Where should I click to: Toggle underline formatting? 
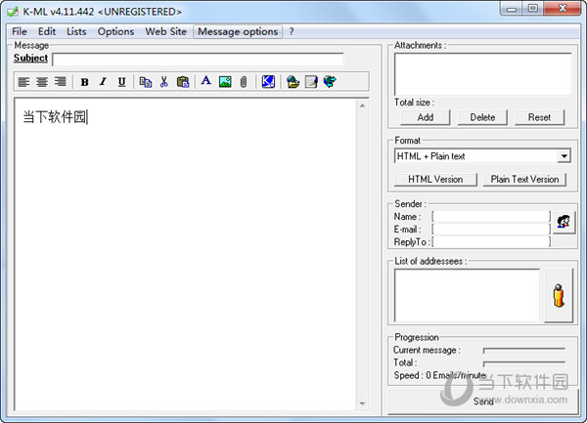tap(121, 82)
